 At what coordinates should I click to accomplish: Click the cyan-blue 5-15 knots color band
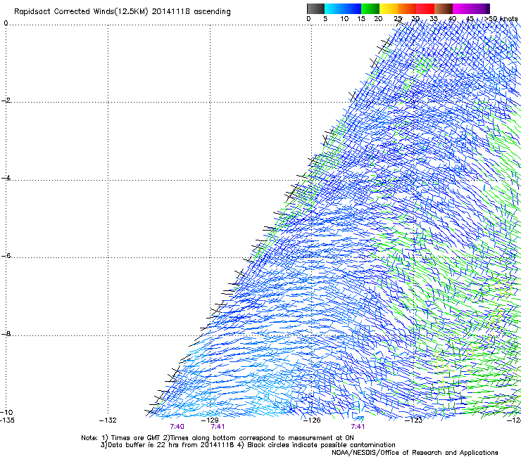(343, 8)
